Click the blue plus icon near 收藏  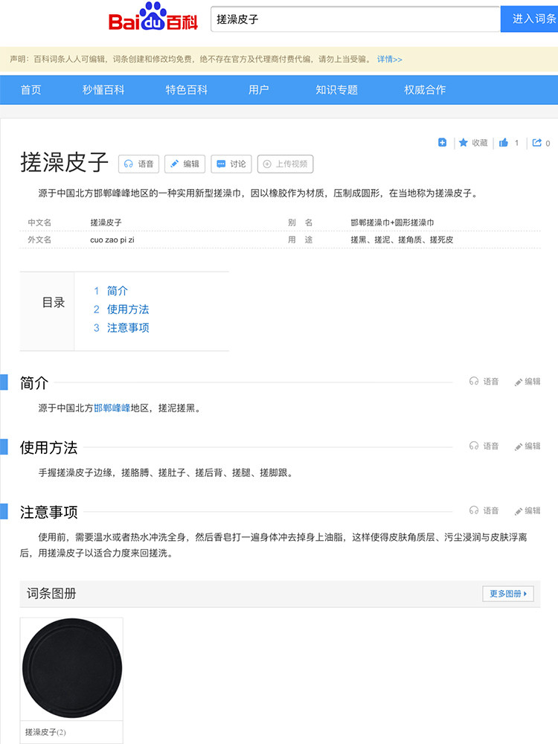(x=442, y=143)
